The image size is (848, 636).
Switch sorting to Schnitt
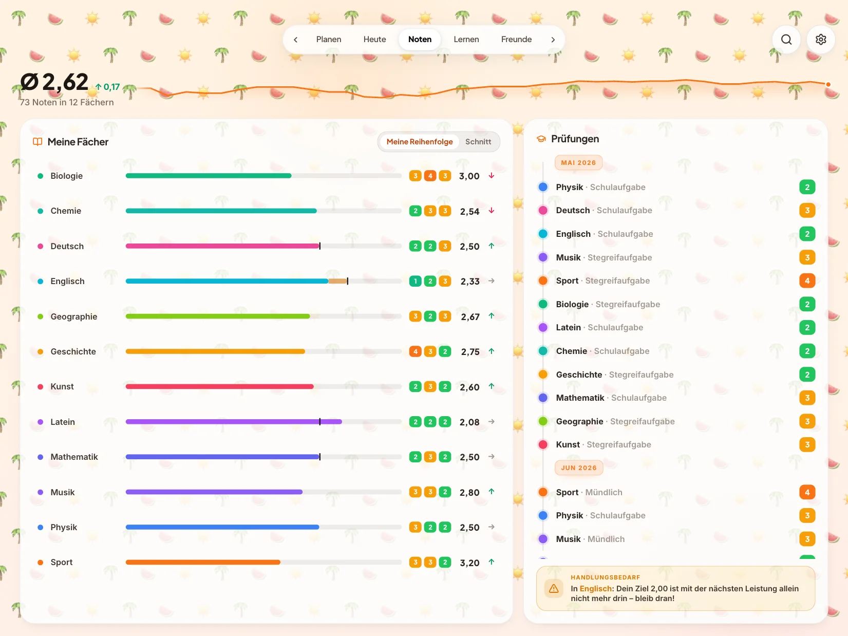(478, 142)
